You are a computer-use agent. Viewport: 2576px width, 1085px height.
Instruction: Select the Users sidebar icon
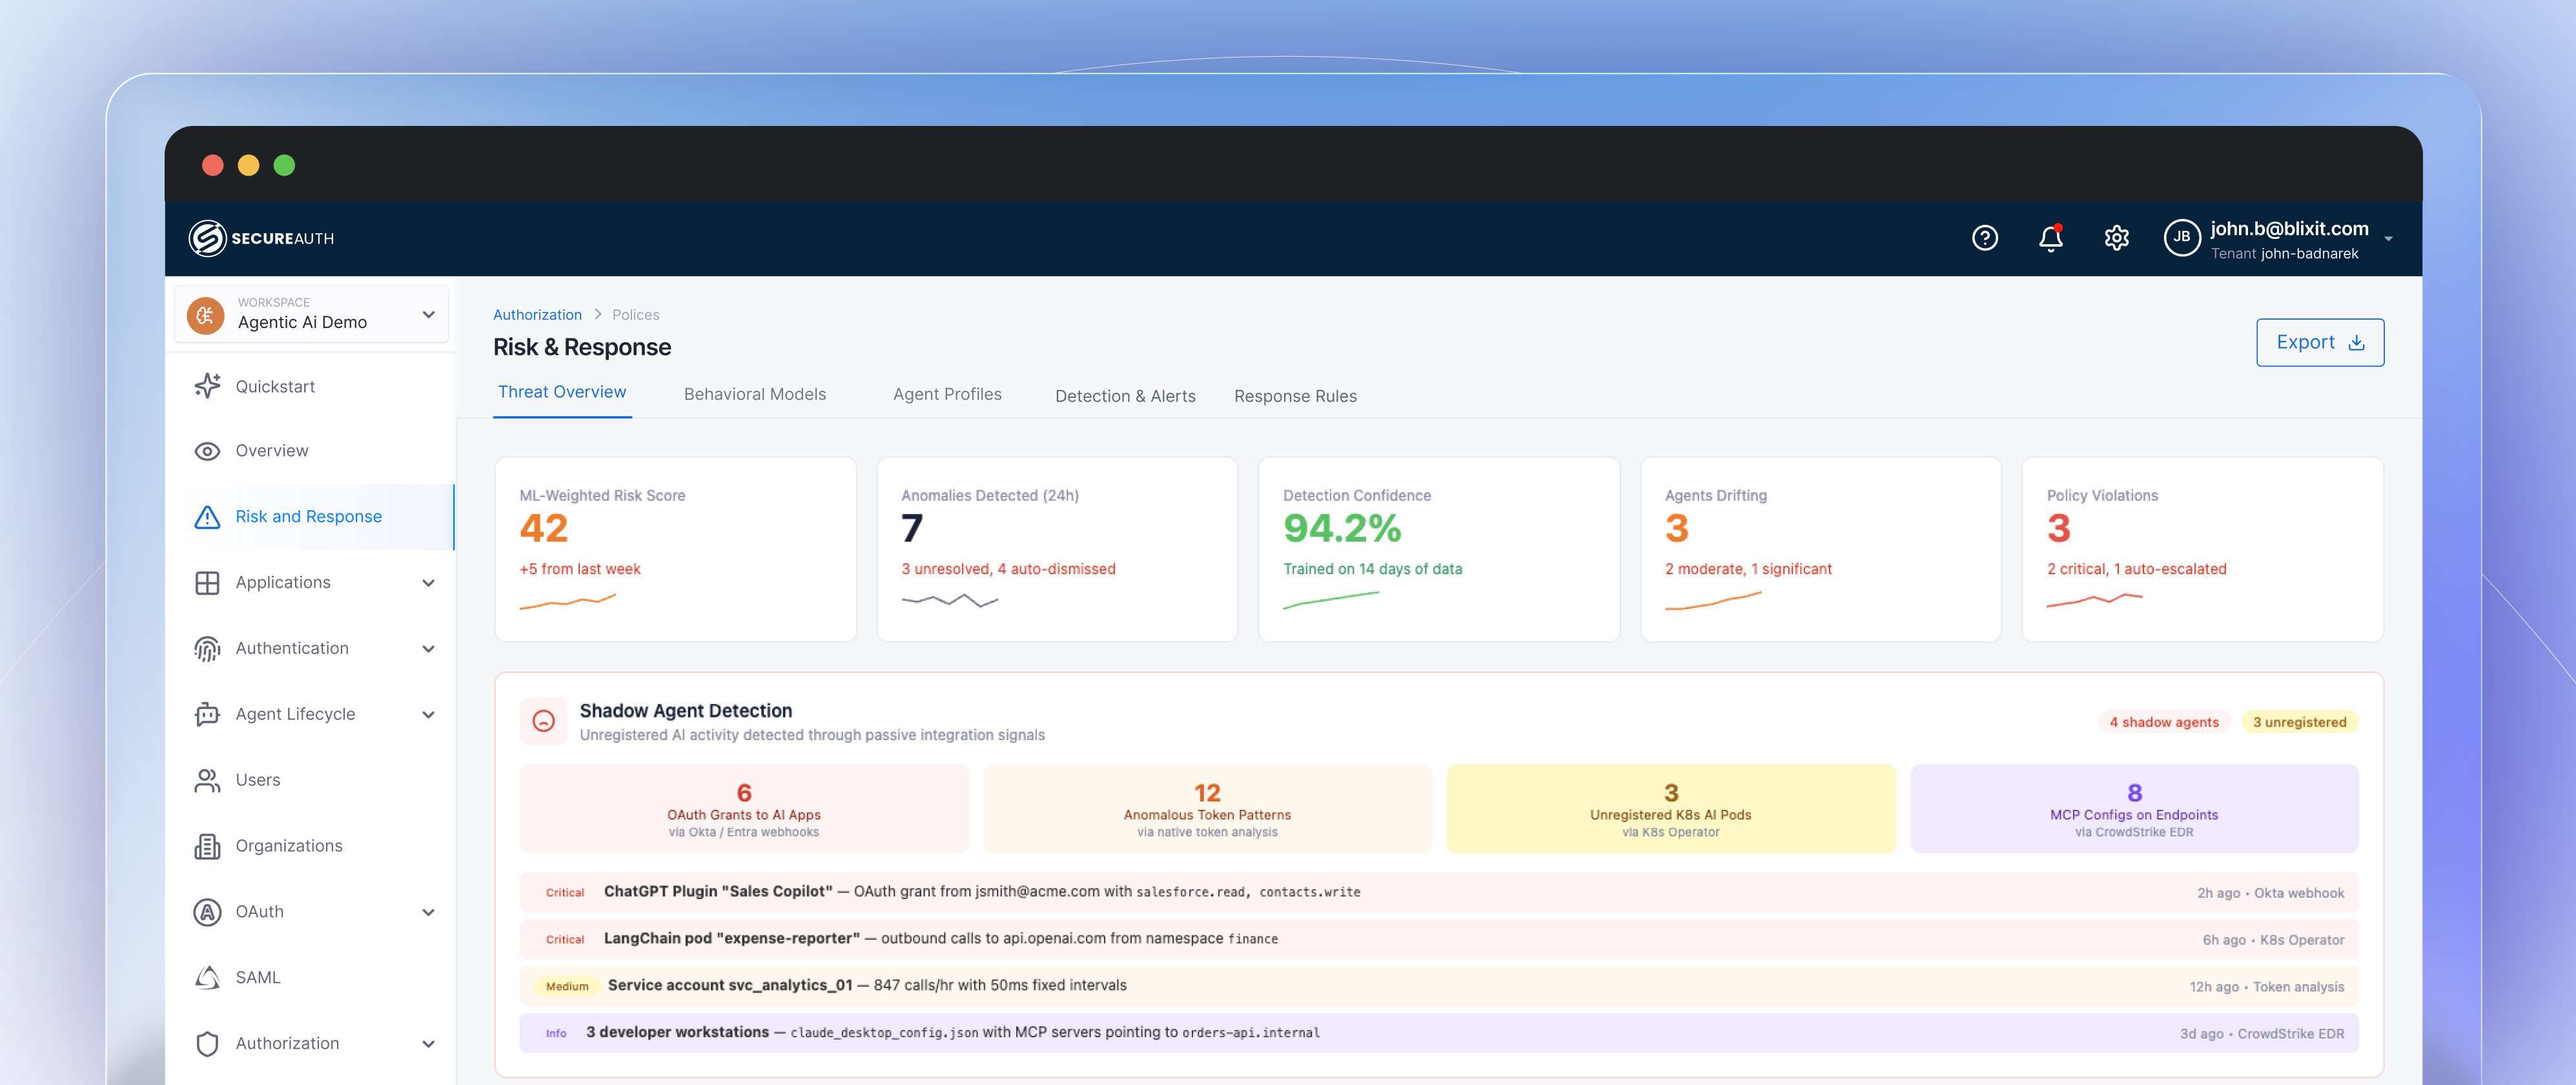pyautogui.click(x=206, y=780)
